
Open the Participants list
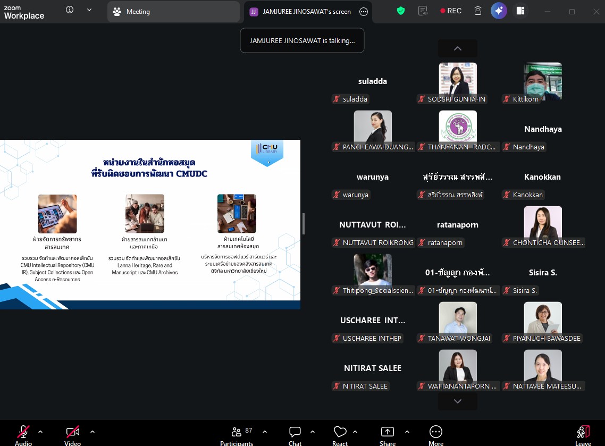pos(237,434)
